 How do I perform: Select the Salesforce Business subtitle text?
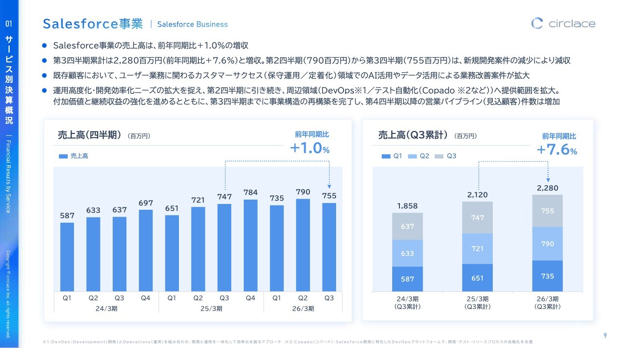click(192, 24)
